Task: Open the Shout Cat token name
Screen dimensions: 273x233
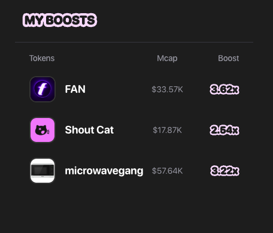Action: (89, 130)
